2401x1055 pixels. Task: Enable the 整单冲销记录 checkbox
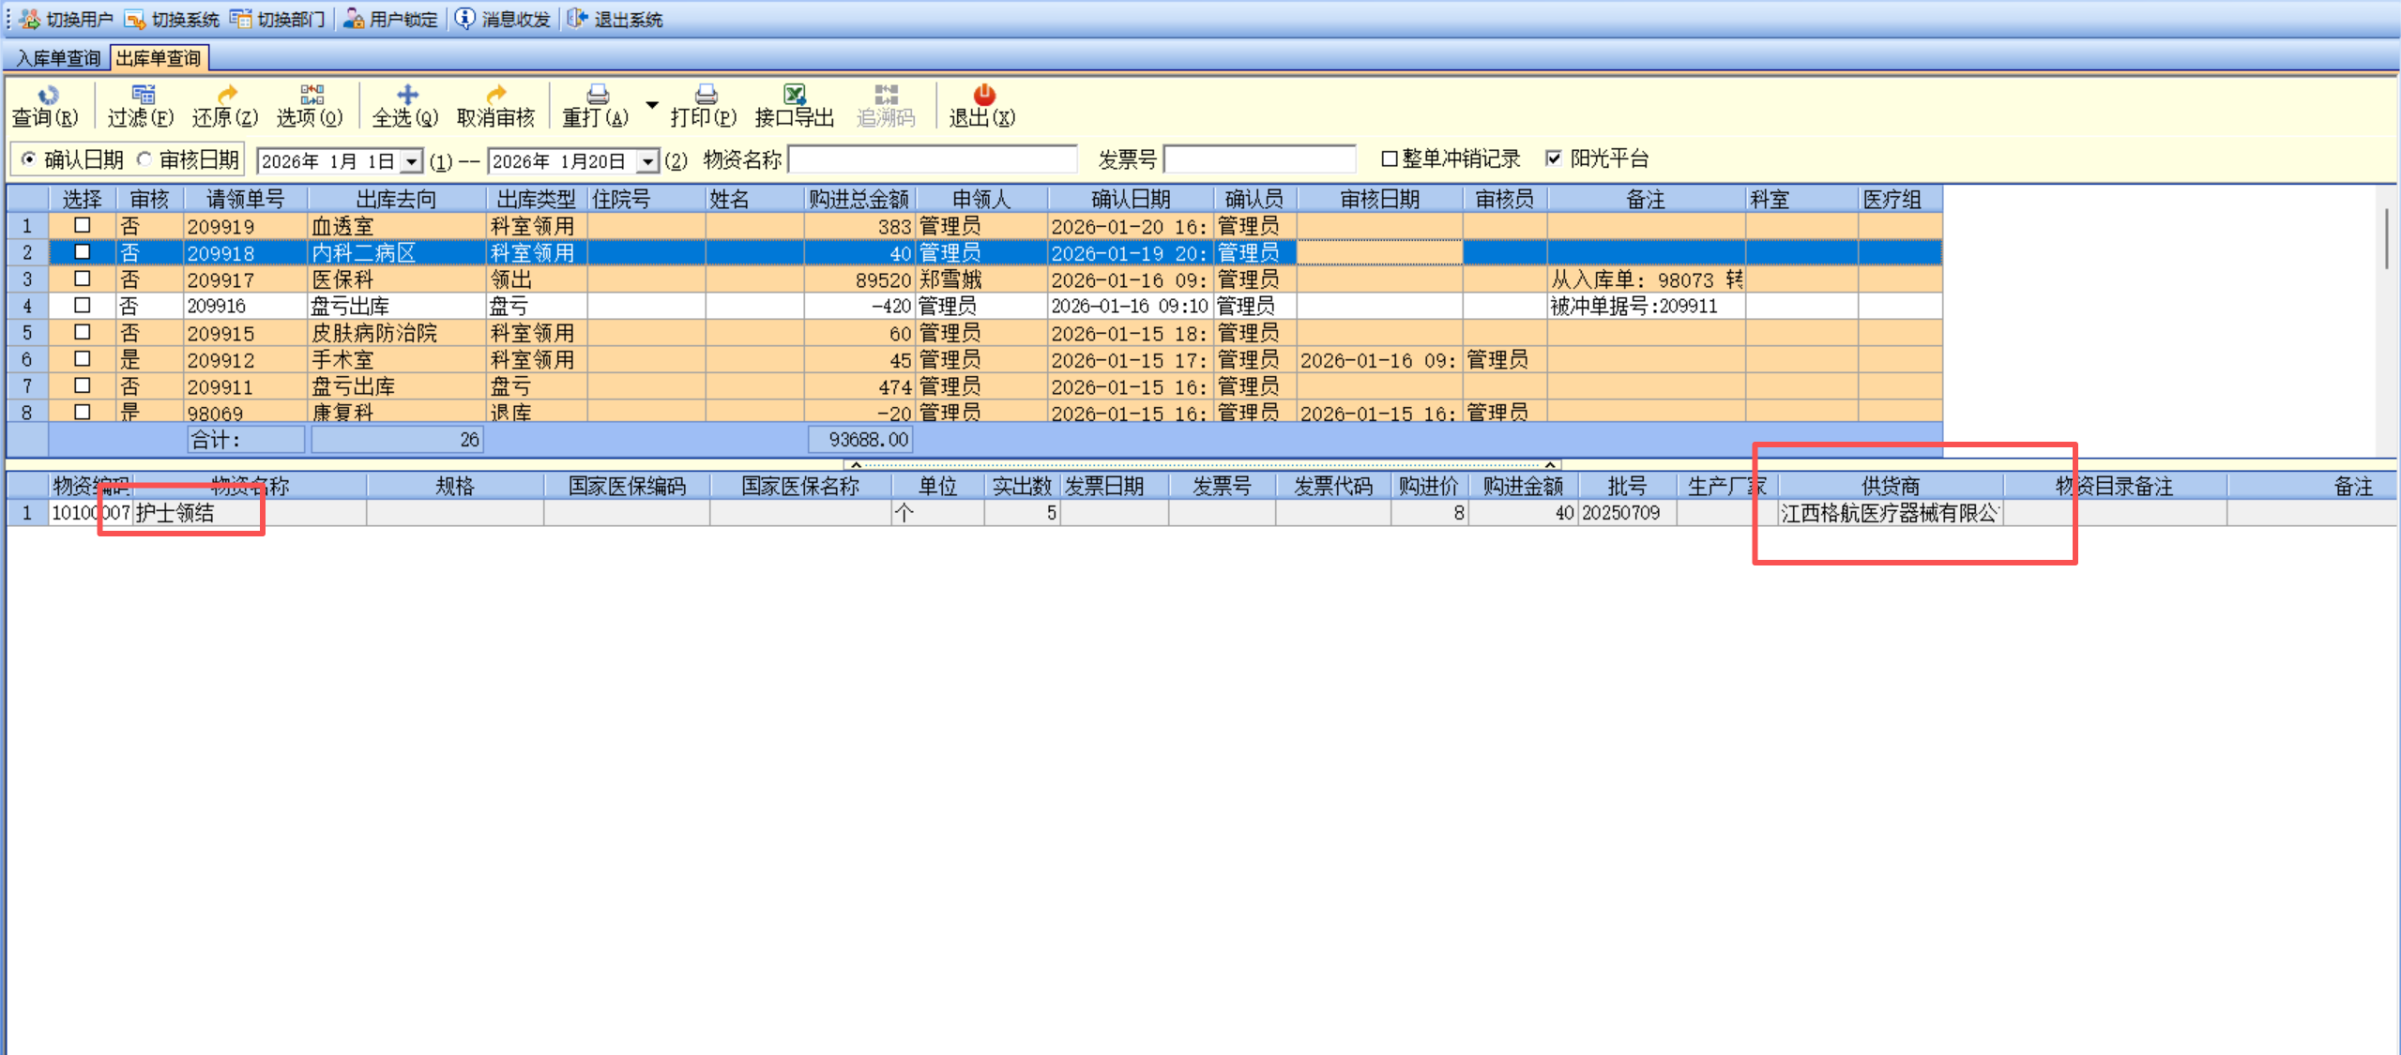(1390, 159)
